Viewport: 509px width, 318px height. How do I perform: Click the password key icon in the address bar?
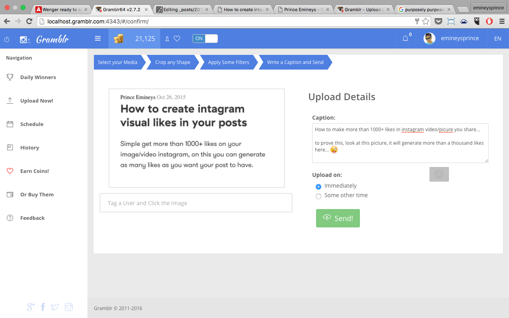coord(417,21)
